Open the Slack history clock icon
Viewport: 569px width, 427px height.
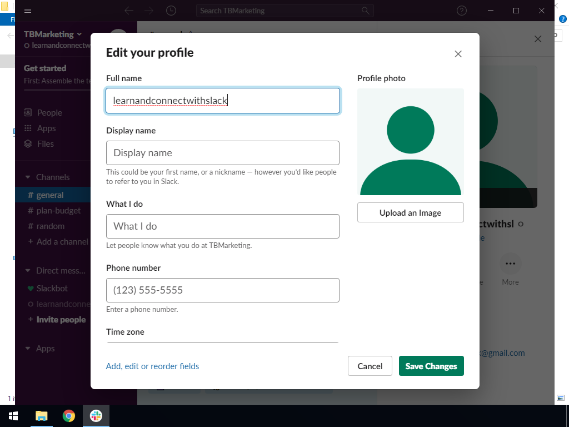point(171,11)
